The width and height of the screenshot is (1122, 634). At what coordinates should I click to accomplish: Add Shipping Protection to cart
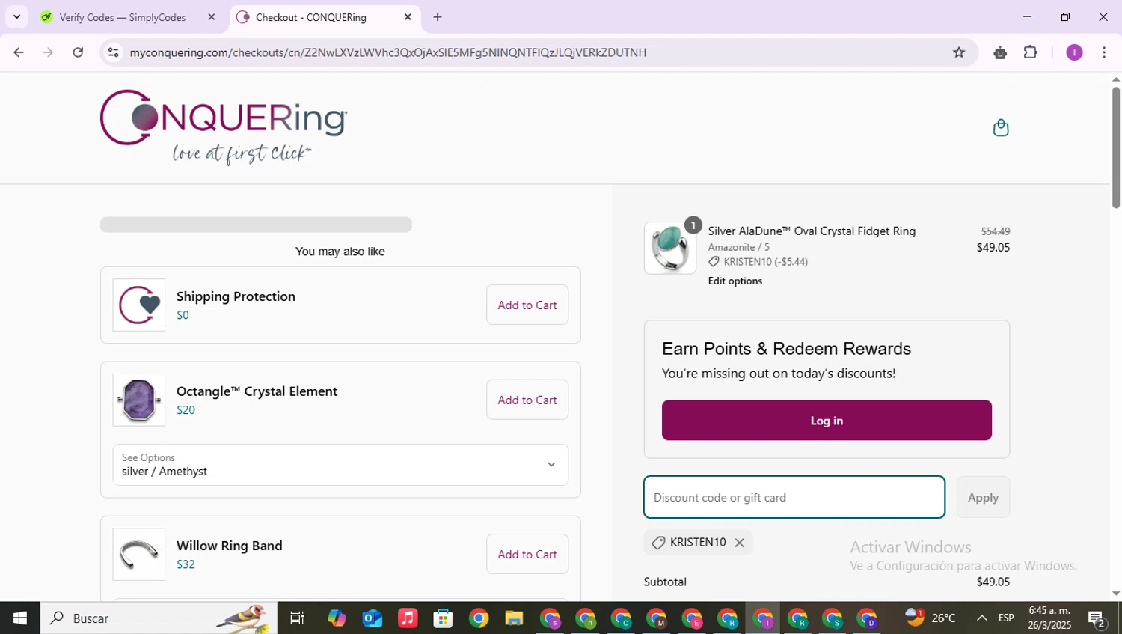(x=527, y=305)
